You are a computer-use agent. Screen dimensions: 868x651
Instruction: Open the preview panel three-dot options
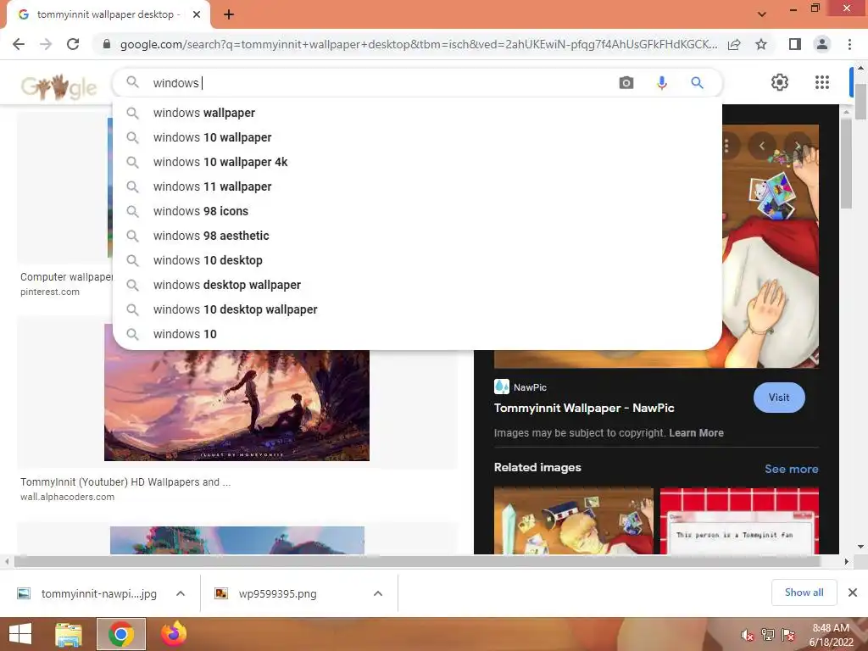tap(726, 146)
